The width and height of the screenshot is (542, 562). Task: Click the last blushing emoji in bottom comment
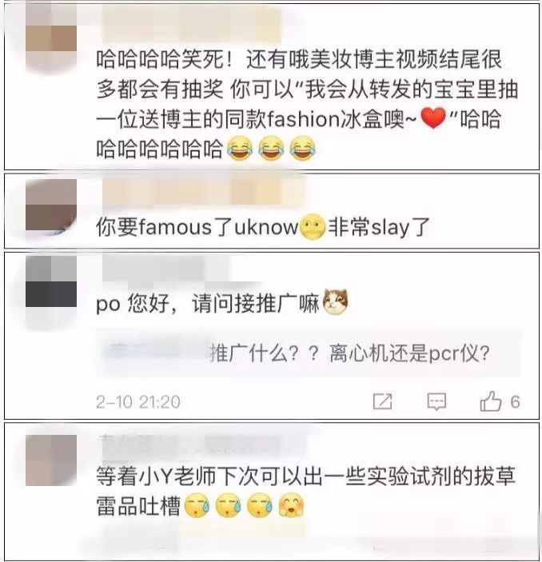[x=292, y=505]
